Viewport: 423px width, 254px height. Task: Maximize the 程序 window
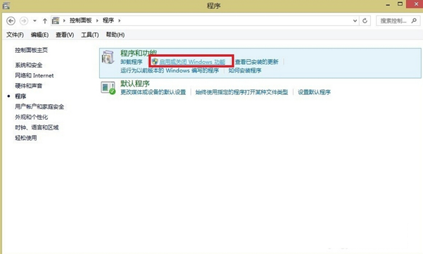tap(400, 4)
